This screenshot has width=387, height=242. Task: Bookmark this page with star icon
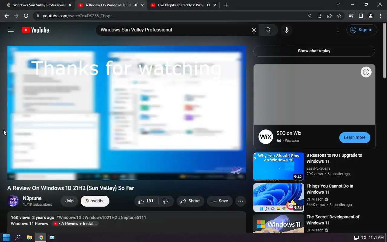(x=339, y=16)
